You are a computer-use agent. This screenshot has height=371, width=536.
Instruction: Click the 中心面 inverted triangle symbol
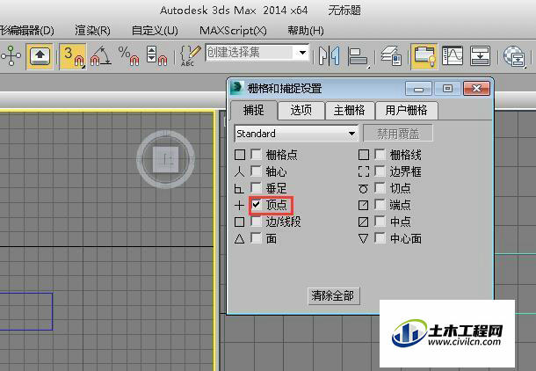pos(364,238)
